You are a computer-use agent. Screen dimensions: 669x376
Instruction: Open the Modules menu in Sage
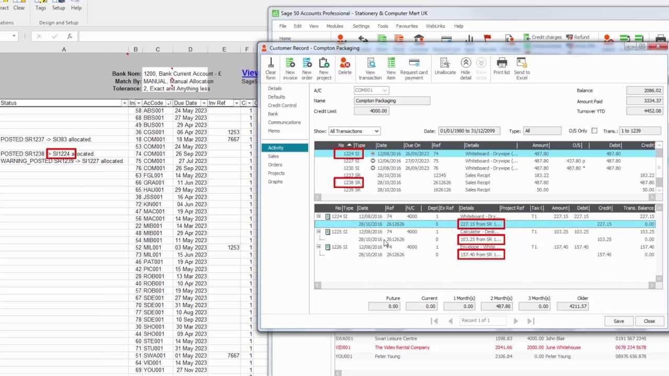[334, 26]
